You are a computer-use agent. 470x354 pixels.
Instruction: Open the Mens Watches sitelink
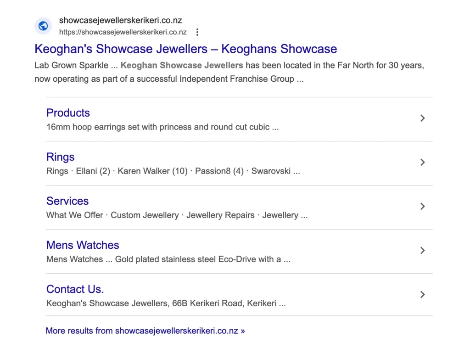coord(83,245)
